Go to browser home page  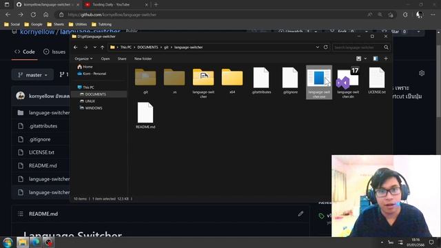[x=46, y=14]
